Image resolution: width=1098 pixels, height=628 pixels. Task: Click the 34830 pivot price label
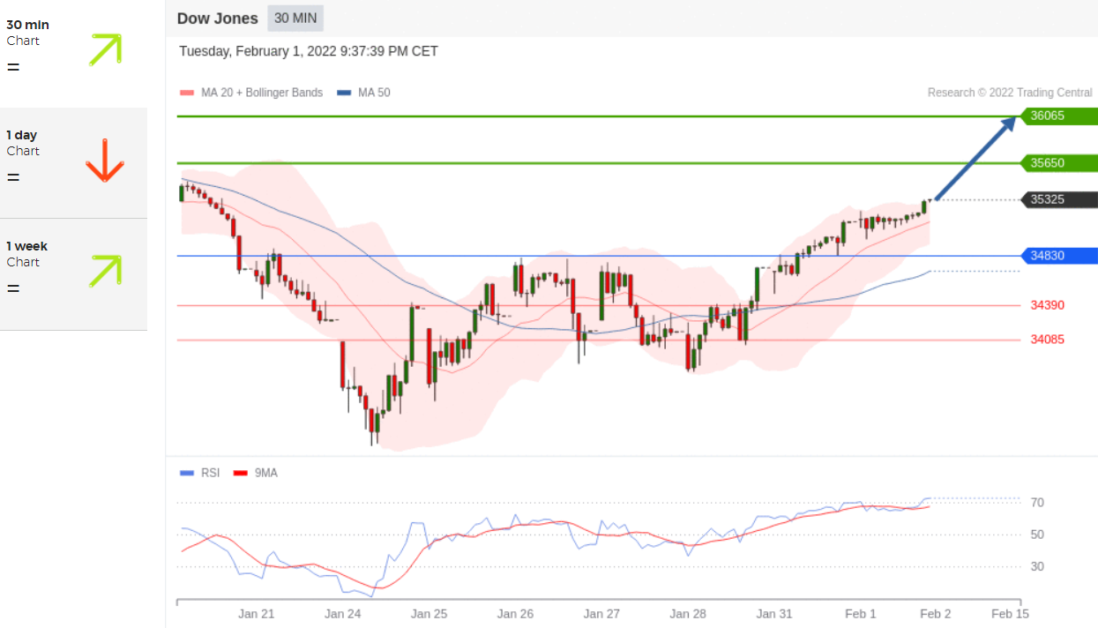[x=1058, y=256]
